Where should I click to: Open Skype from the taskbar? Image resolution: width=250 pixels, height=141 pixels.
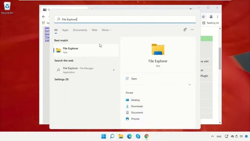pyautogui.click(x=138, y=136)
